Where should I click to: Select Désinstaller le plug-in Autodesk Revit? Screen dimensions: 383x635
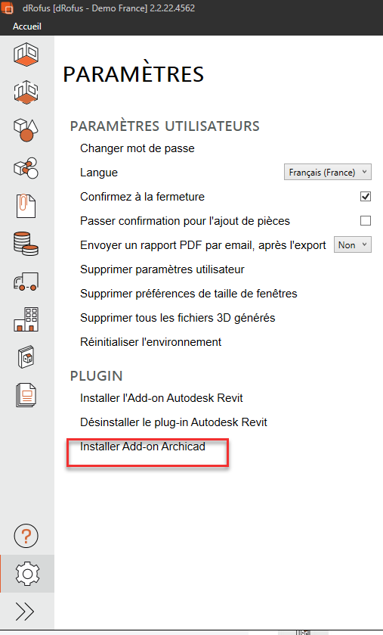coord(174,422)
